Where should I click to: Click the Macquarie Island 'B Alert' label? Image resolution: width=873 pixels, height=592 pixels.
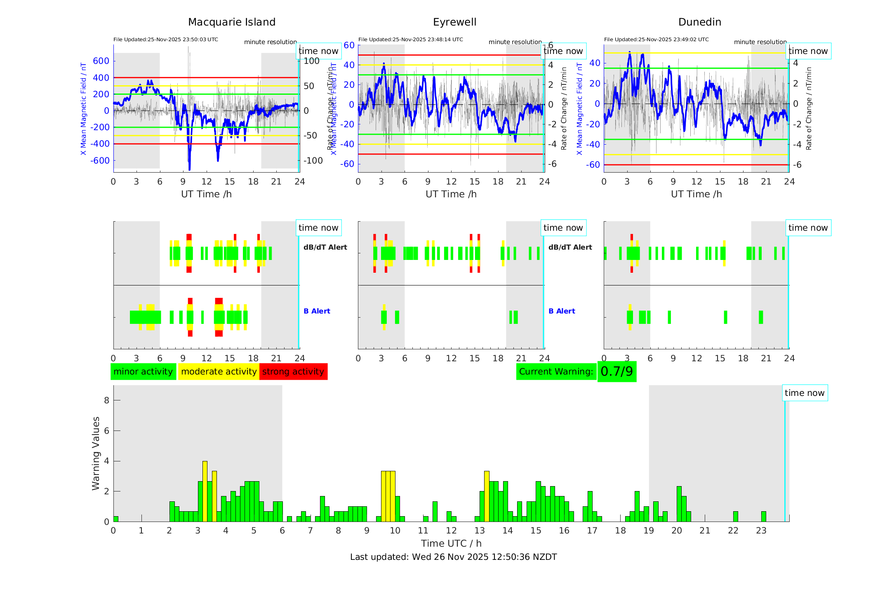317,311
